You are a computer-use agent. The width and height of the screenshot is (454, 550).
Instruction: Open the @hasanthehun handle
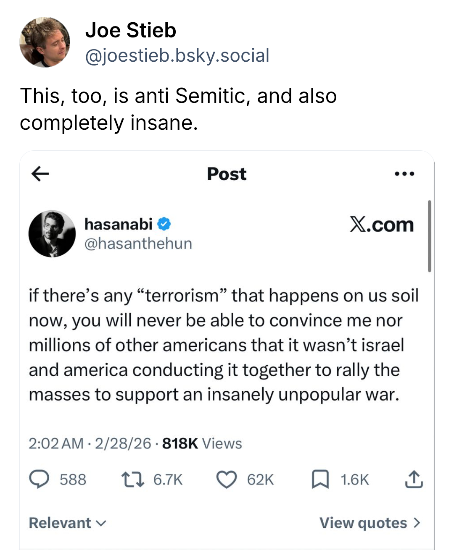point(138,244)
